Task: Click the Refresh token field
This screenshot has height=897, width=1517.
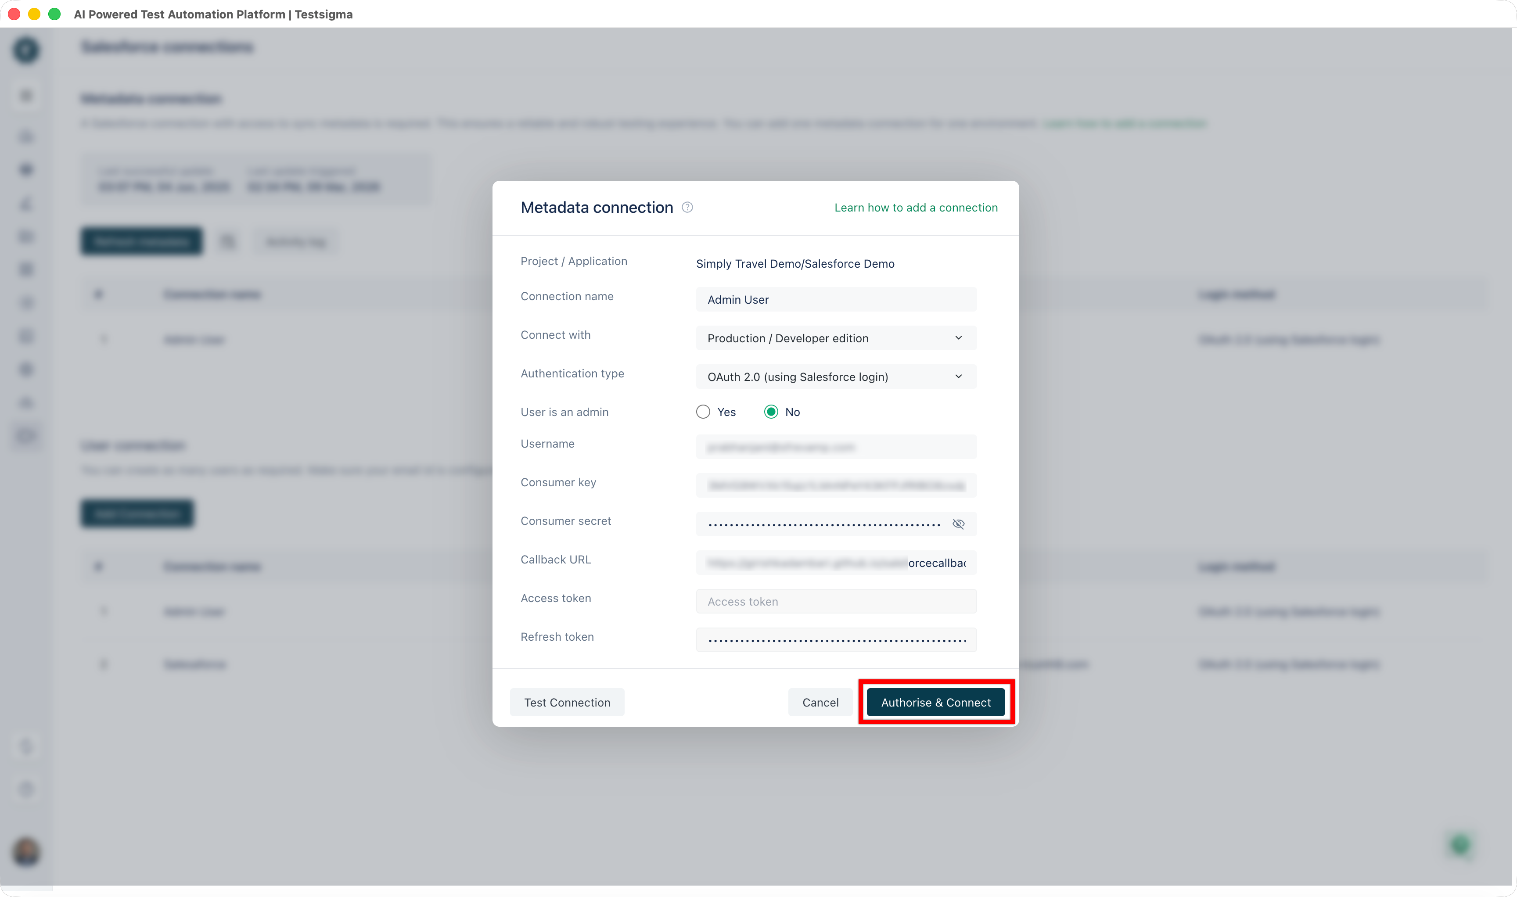Action: [x=836, y=639]
